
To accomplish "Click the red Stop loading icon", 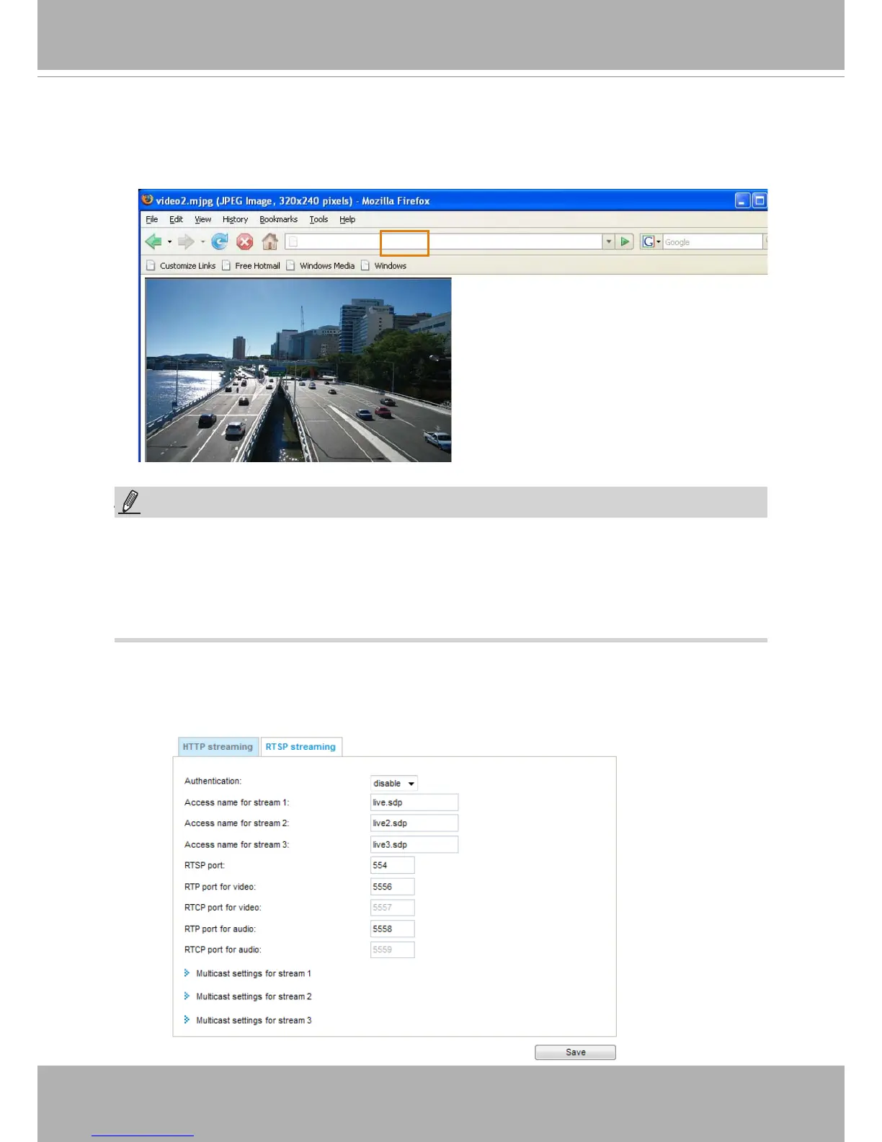I will point(245,242).
